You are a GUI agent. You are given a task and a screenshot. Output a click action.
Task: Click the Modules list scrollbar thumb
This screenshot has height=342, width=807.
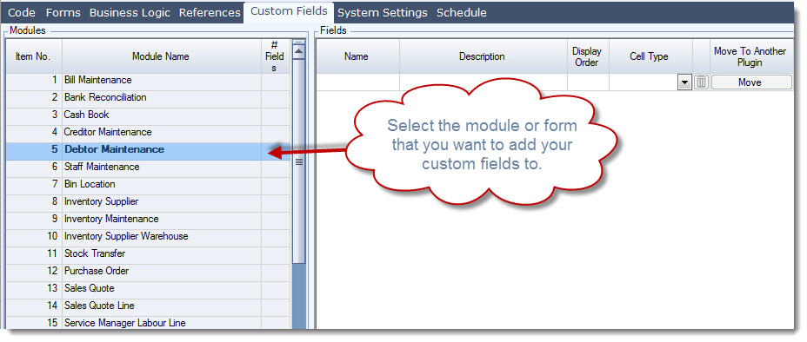298,161
